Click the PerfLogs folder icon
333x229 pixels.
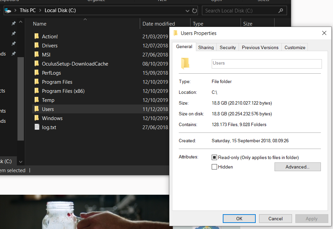pyautogui.click(x=37, y=73)
